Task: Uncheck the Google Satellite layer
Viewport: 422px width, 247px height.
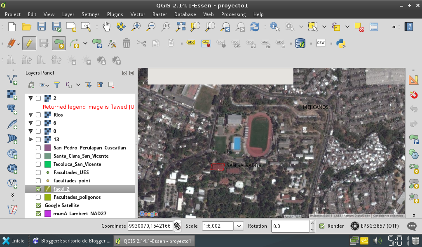Action: click(x=38, y=205)
